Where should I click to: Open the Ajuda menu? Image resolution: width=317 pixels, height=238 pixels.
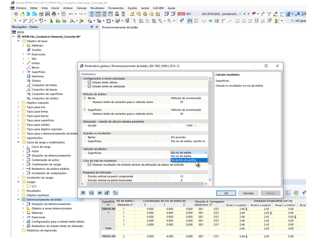(x=171, y=8)
